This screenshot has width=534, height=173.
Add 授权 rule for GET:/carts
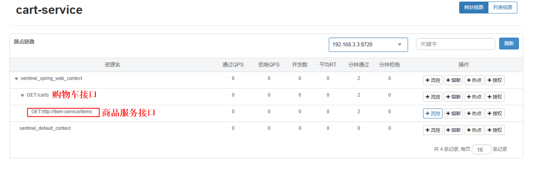click(x=495, y=97)
